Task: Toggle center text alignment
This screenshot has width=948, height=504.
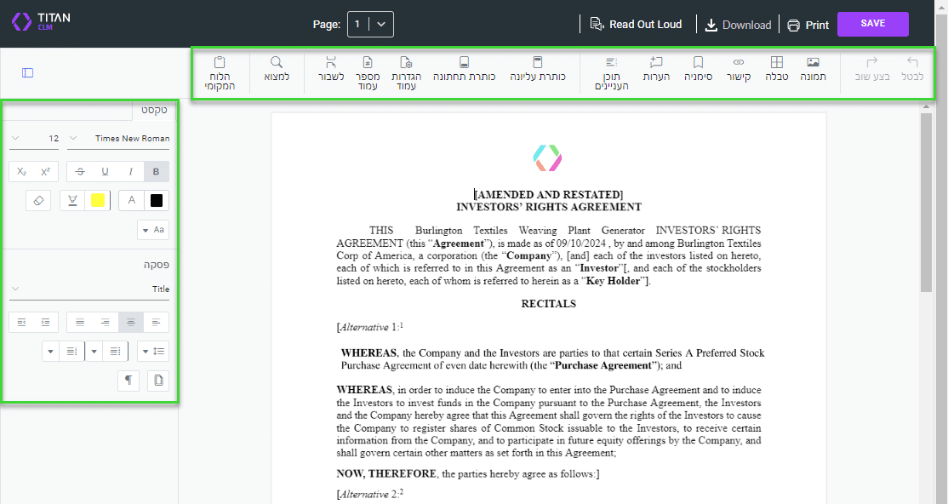Action: [131, 323]
